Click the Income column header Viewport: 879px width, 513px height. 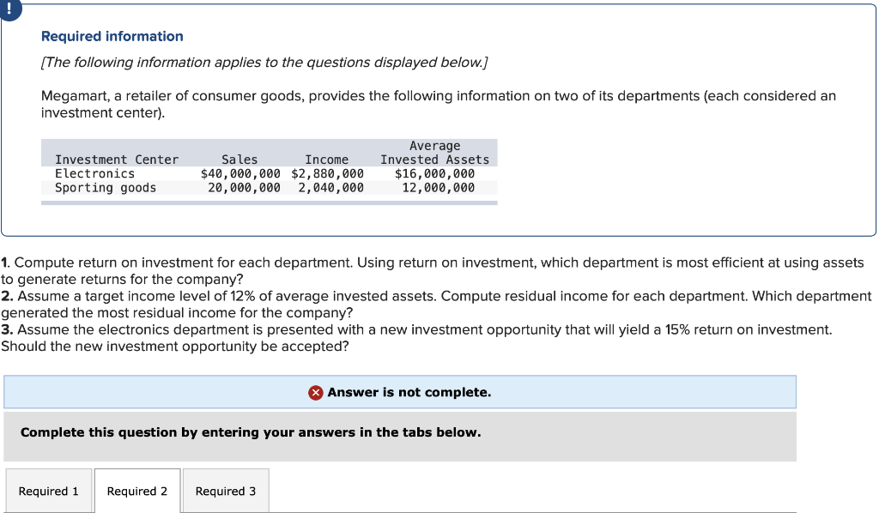(x=327, y=160)
